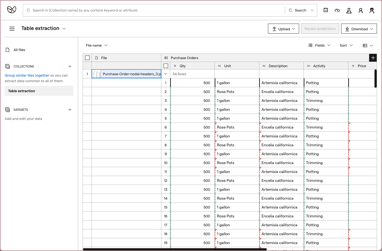Open the hamburger navigation menu
Viewport: 382px width, 251px height.
pos(12,28)
